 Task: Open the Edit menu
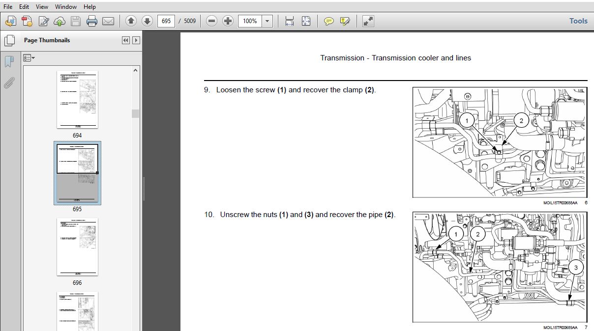24,7
